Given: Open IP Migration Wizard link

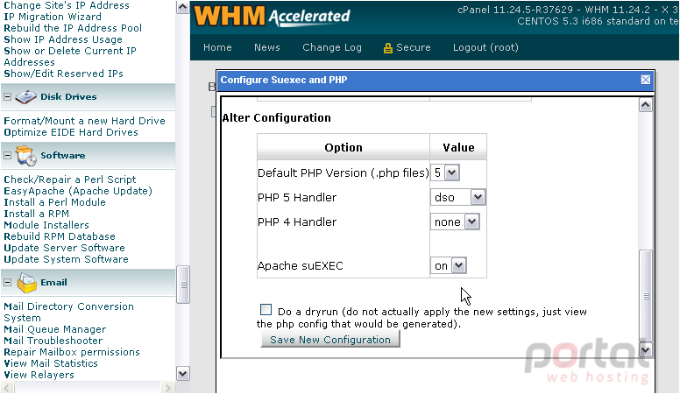Looking at the screenshot, I should coord(53,17).
